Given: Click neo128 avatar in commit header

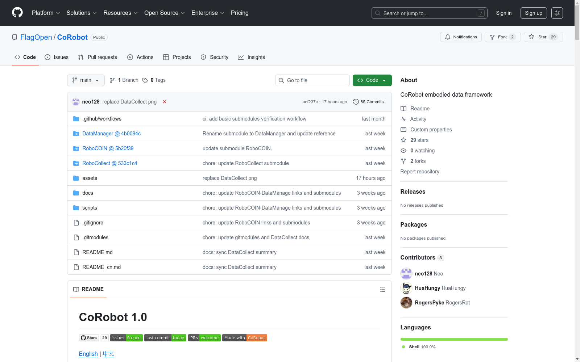Looking at the screenshot, I should point(76,102).
